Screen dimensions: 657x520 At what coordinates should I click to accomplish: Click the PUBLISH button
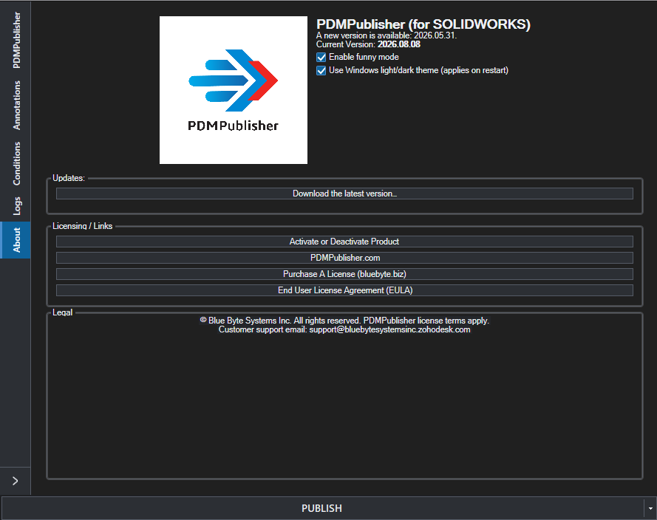[321, 508]
